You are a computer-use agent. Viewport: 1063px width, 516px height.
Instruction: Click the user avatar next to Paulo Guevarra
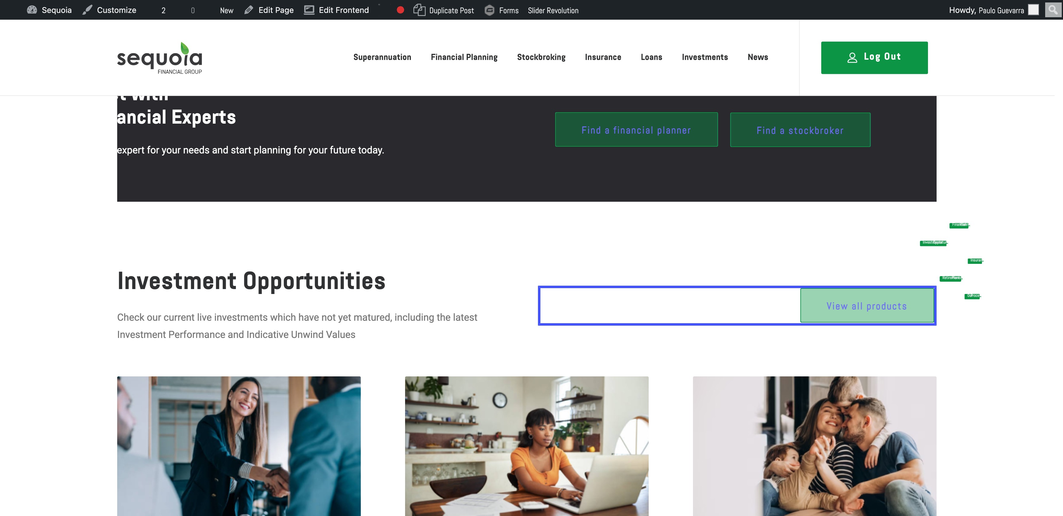click(x=1033, y=10)
